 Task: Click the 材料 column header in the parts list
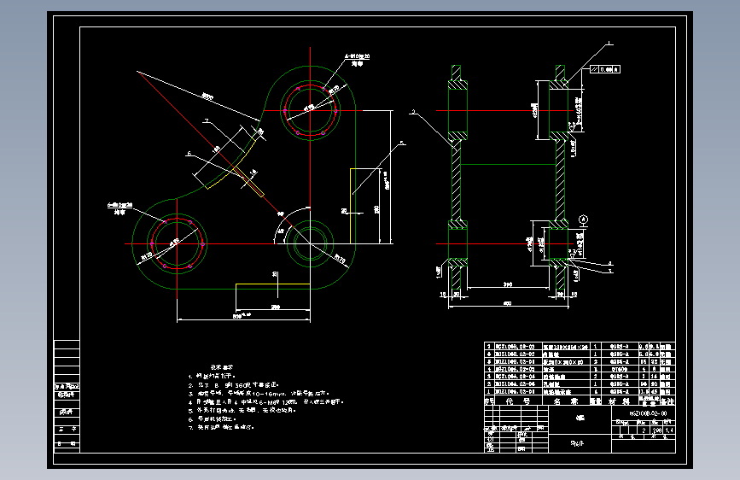pos(619,401)
